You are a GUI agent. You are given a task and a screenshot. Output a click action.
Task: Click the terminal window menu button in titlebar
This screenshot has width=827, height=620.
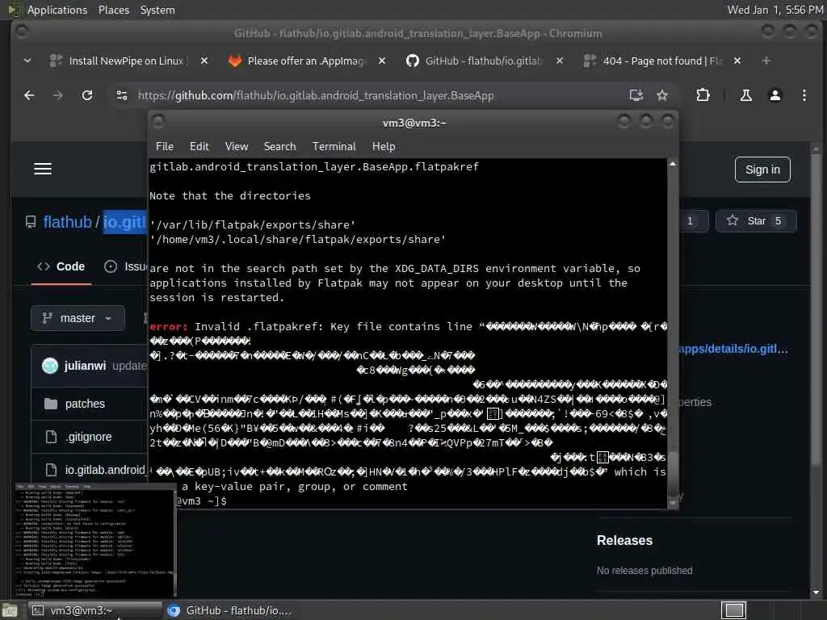click(x=158, y=123)
